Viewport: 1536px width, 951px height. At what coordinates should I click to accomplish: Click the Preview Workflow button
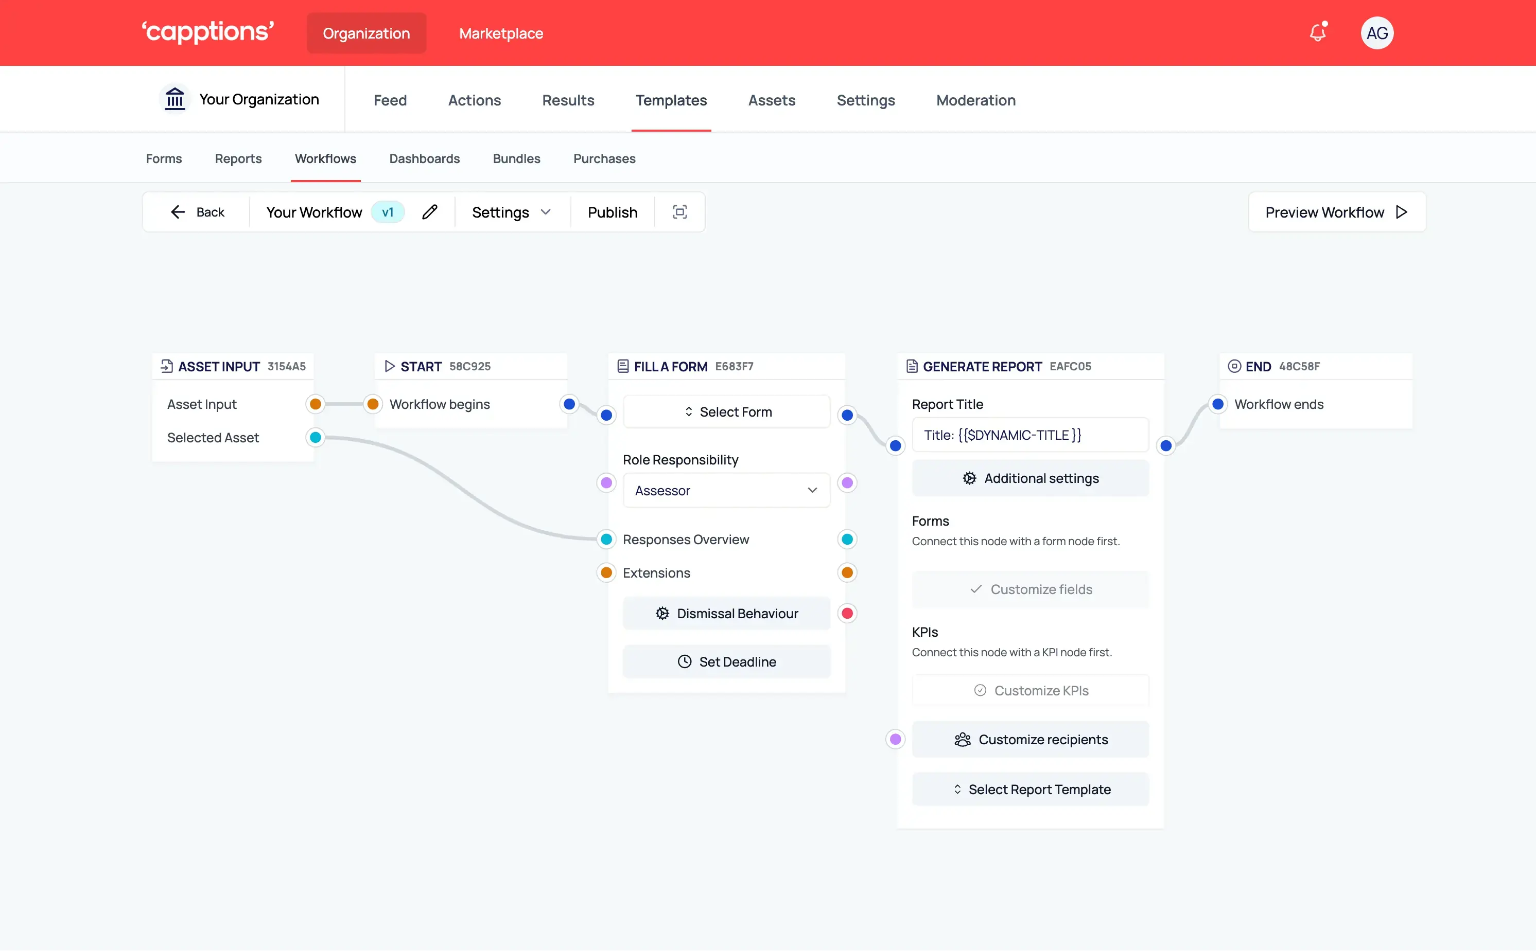tap(1336, 212)
